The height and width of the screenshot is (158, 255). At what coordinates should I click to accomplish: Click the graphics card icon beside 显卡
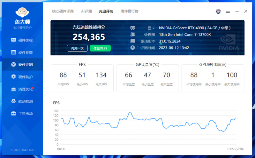point(133,28)
